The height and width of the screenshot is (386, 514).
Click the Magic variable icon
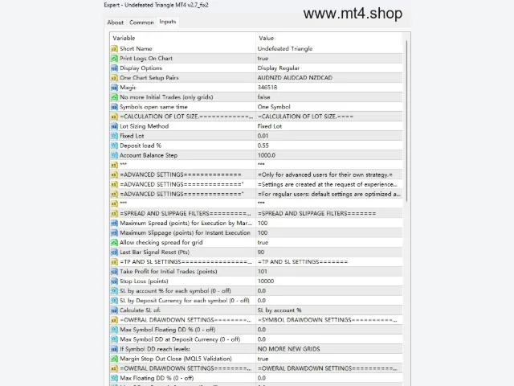click(114, 88)
